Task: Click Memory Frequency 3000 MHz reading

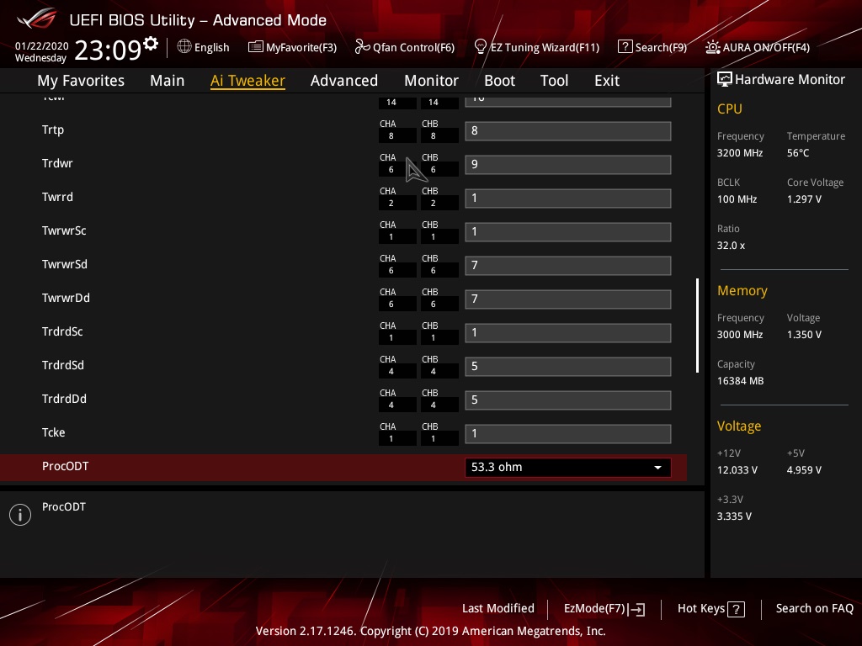Action: [x=740, y=334]
